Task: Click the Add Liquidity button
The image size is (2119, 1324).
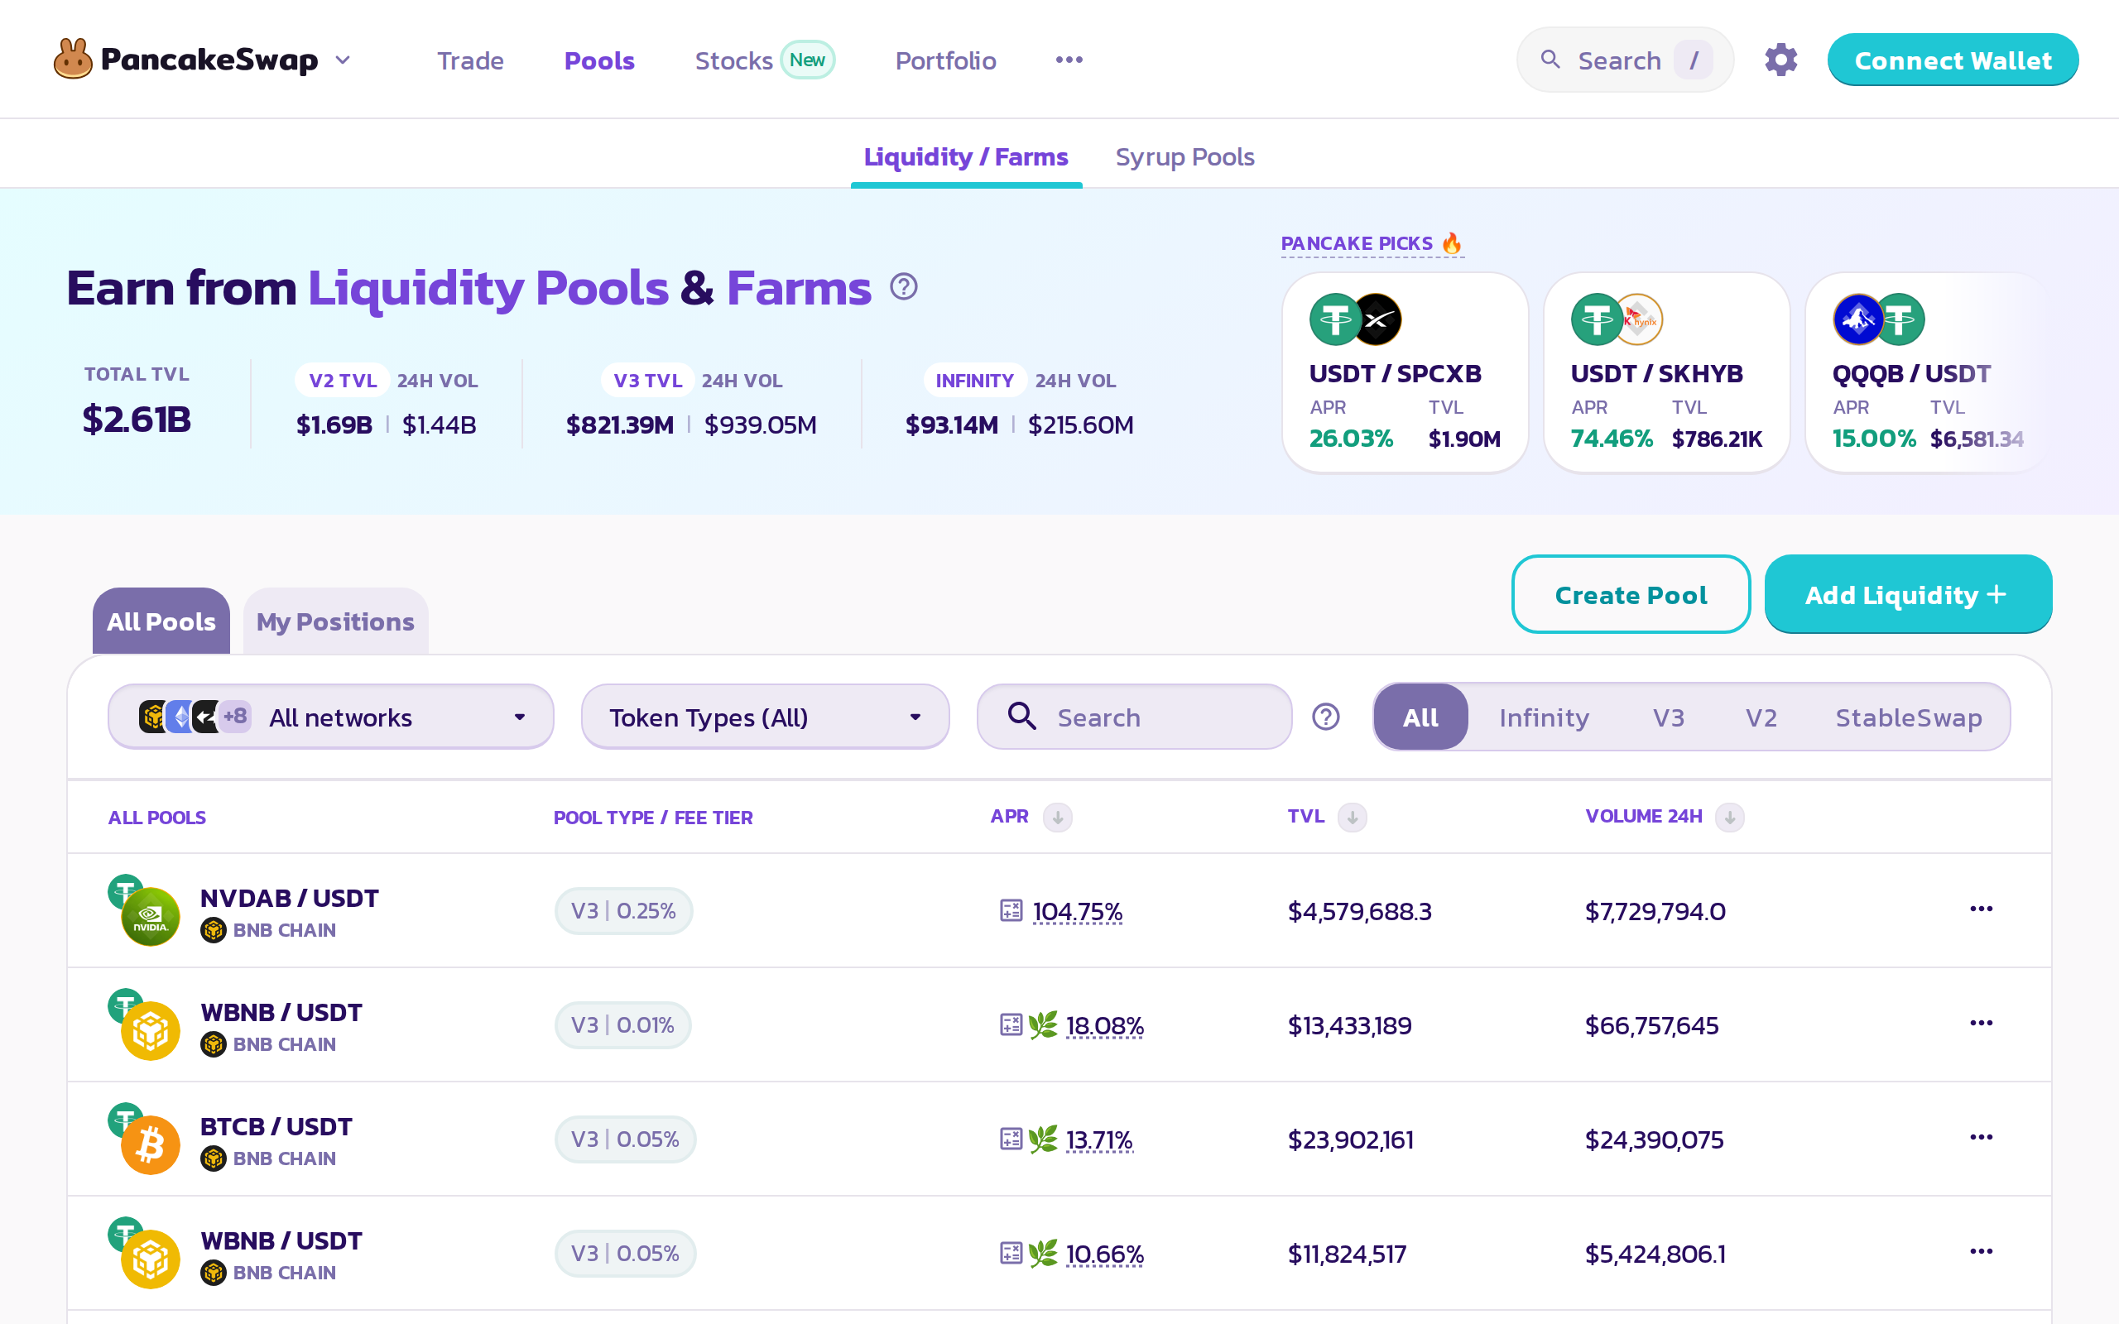Action: [1907, 595]
